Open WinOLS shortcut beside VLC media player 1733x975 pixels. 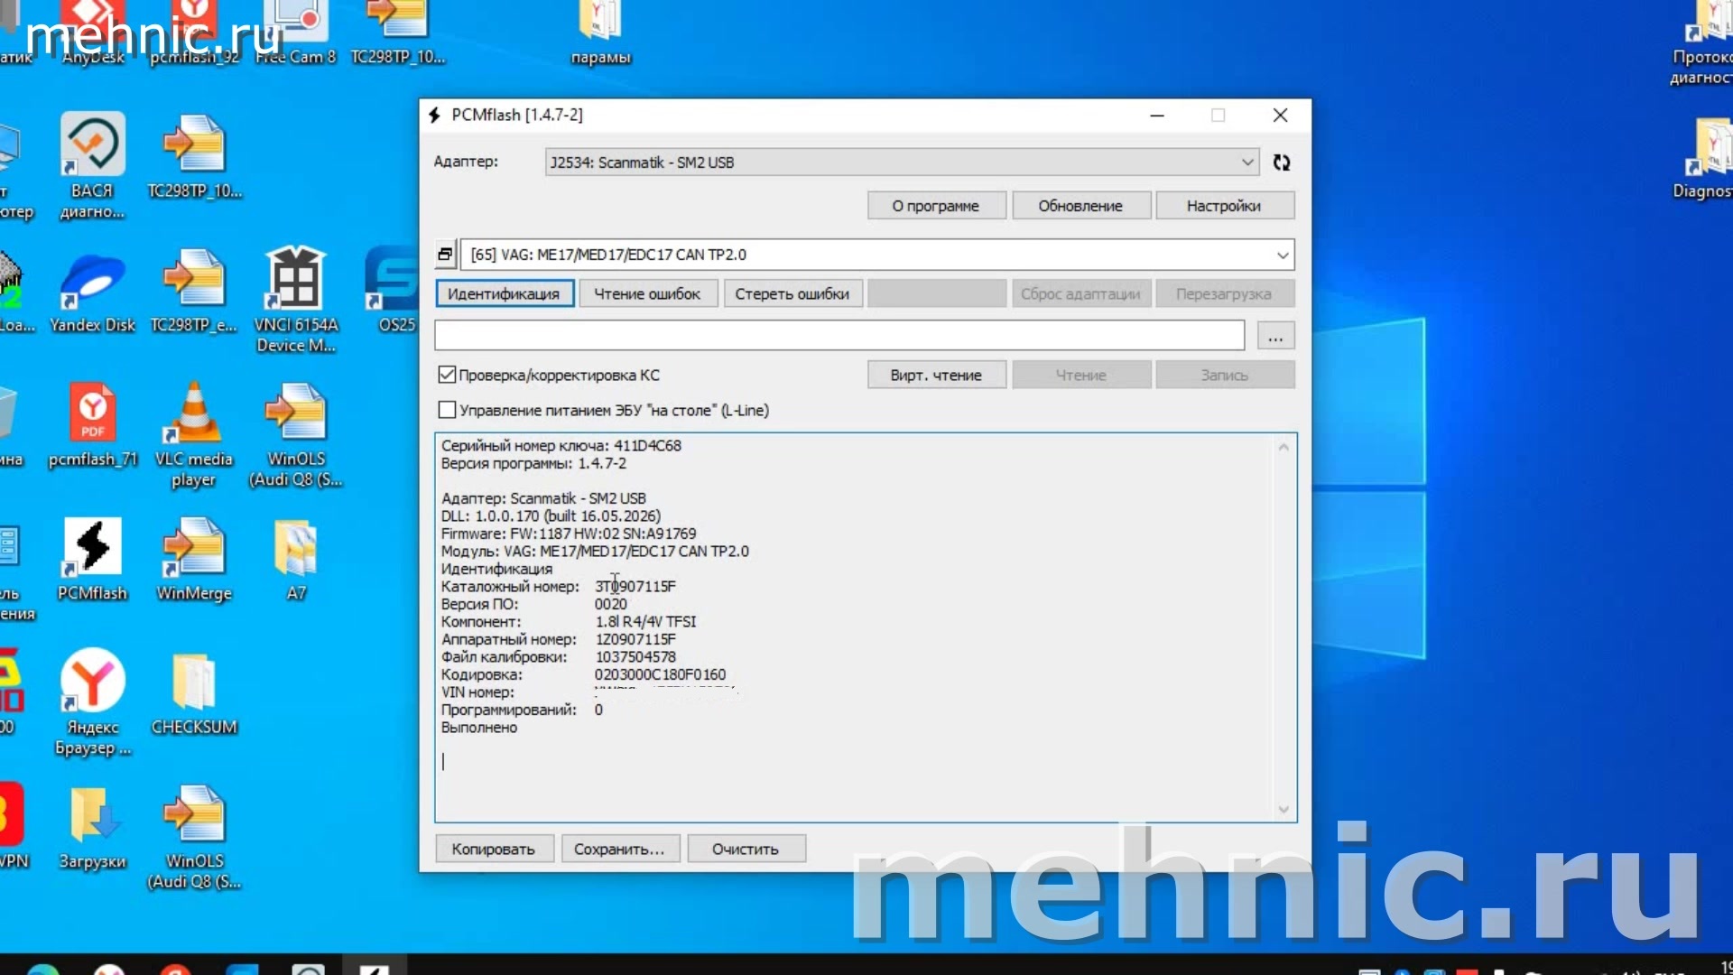coord(296,436)
